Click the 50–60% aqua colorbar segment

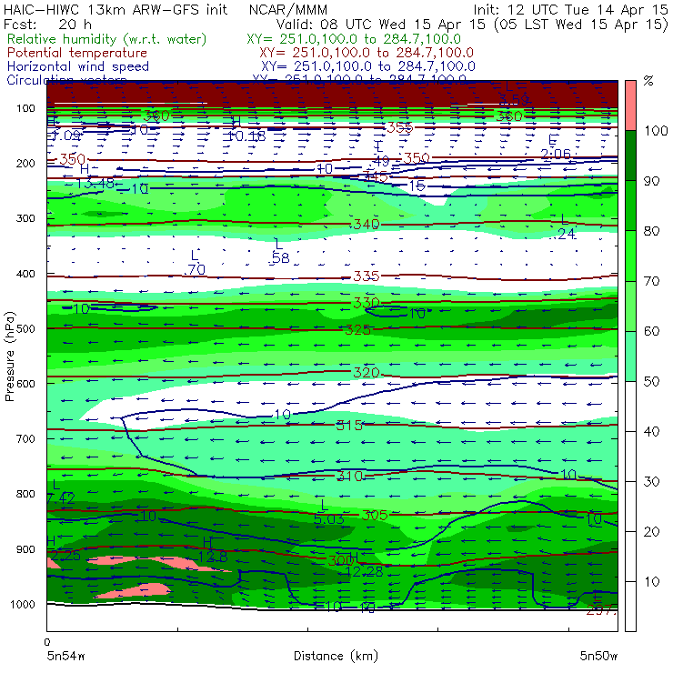point(630,357)
